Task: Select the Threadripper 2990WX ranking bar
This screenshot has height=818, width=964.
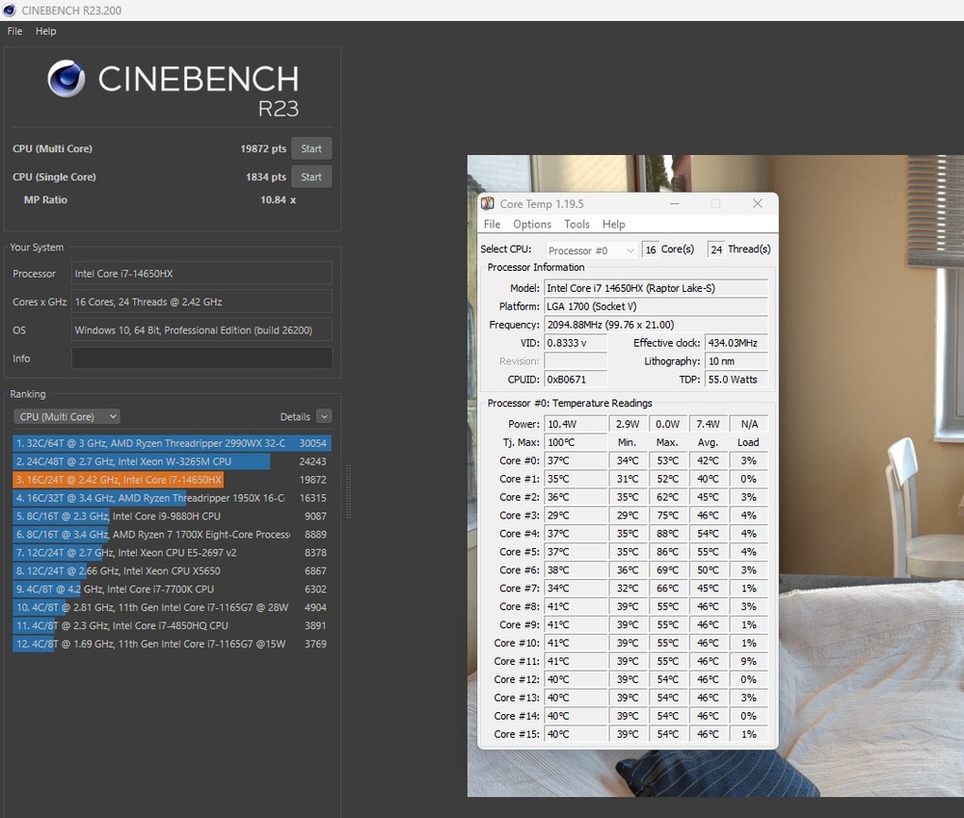Action: point(154,443)
